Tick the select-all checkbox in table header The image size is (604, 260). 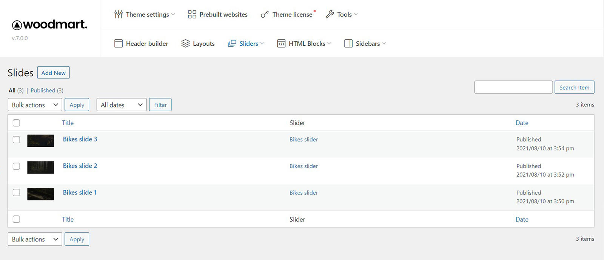point(16,123)
